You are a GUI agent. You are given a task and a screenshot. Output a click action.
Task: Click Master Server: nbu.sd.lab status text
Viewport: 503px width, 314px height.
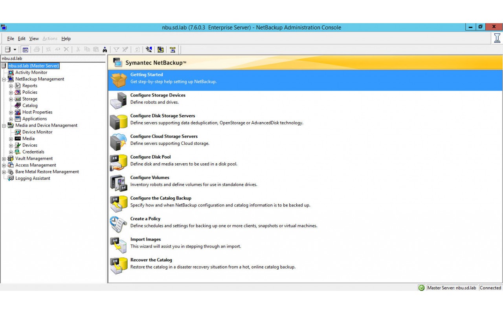(x=452, y=288)
